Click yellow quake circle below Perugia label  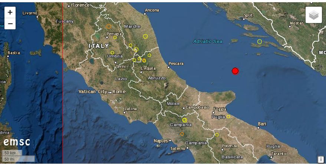(x=115, y=37)
